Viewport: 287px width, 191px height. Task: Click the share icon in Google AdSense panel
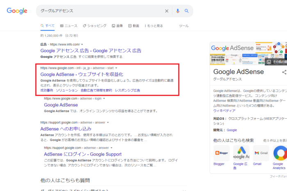point(284,72)
